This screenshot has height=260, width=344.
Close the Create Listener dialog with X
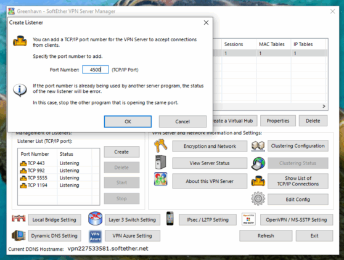click(206, 23)
